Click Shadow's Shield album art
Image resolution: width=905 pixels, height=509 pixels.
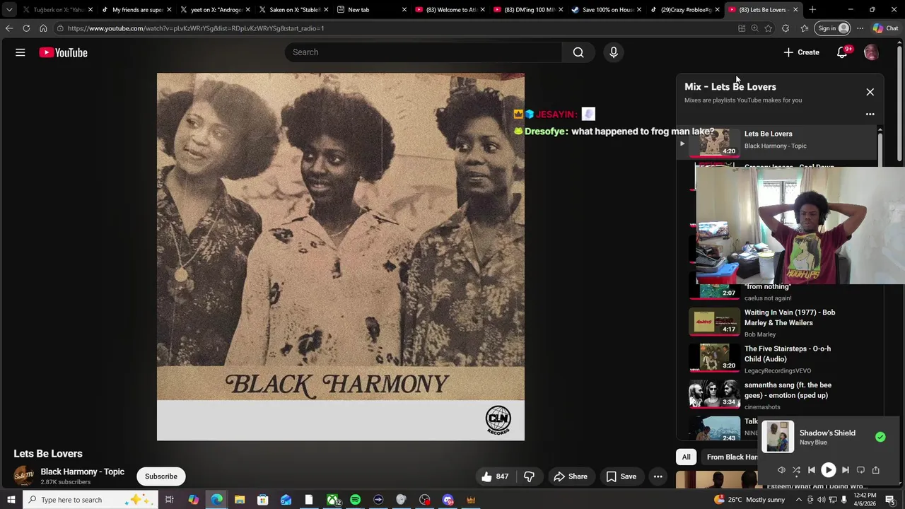coord(778,437)
